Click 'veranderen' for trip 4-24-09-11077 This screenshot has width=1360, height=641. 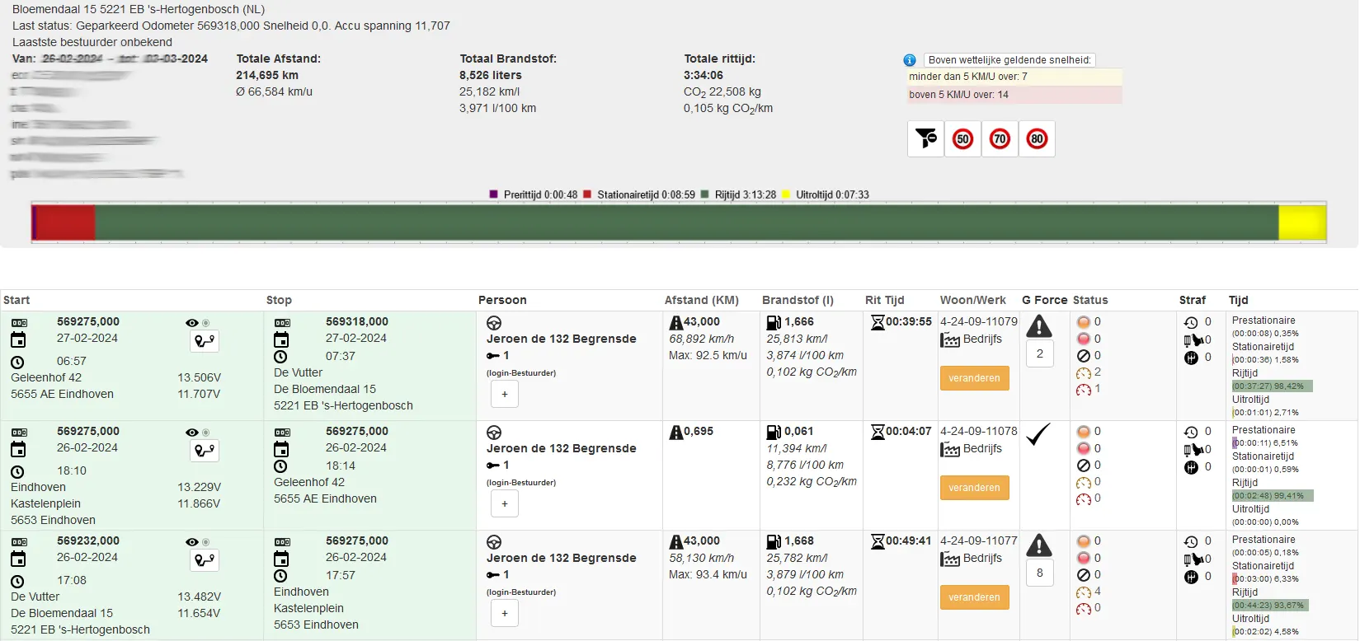[x=974, y=597]
